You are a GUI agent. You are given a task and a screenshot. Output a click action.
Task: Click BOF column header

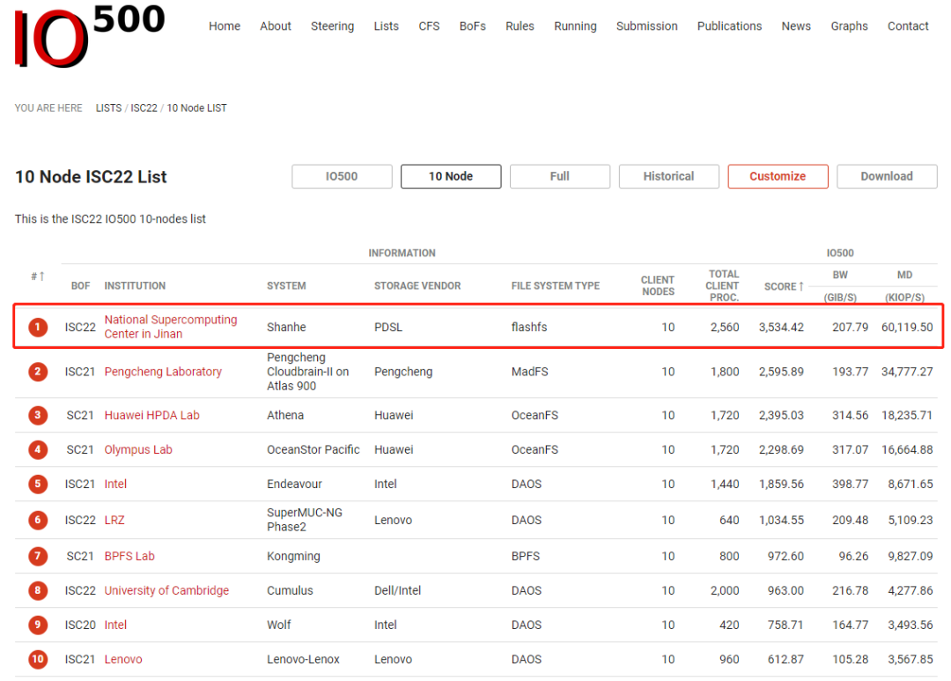click(80, 285)
